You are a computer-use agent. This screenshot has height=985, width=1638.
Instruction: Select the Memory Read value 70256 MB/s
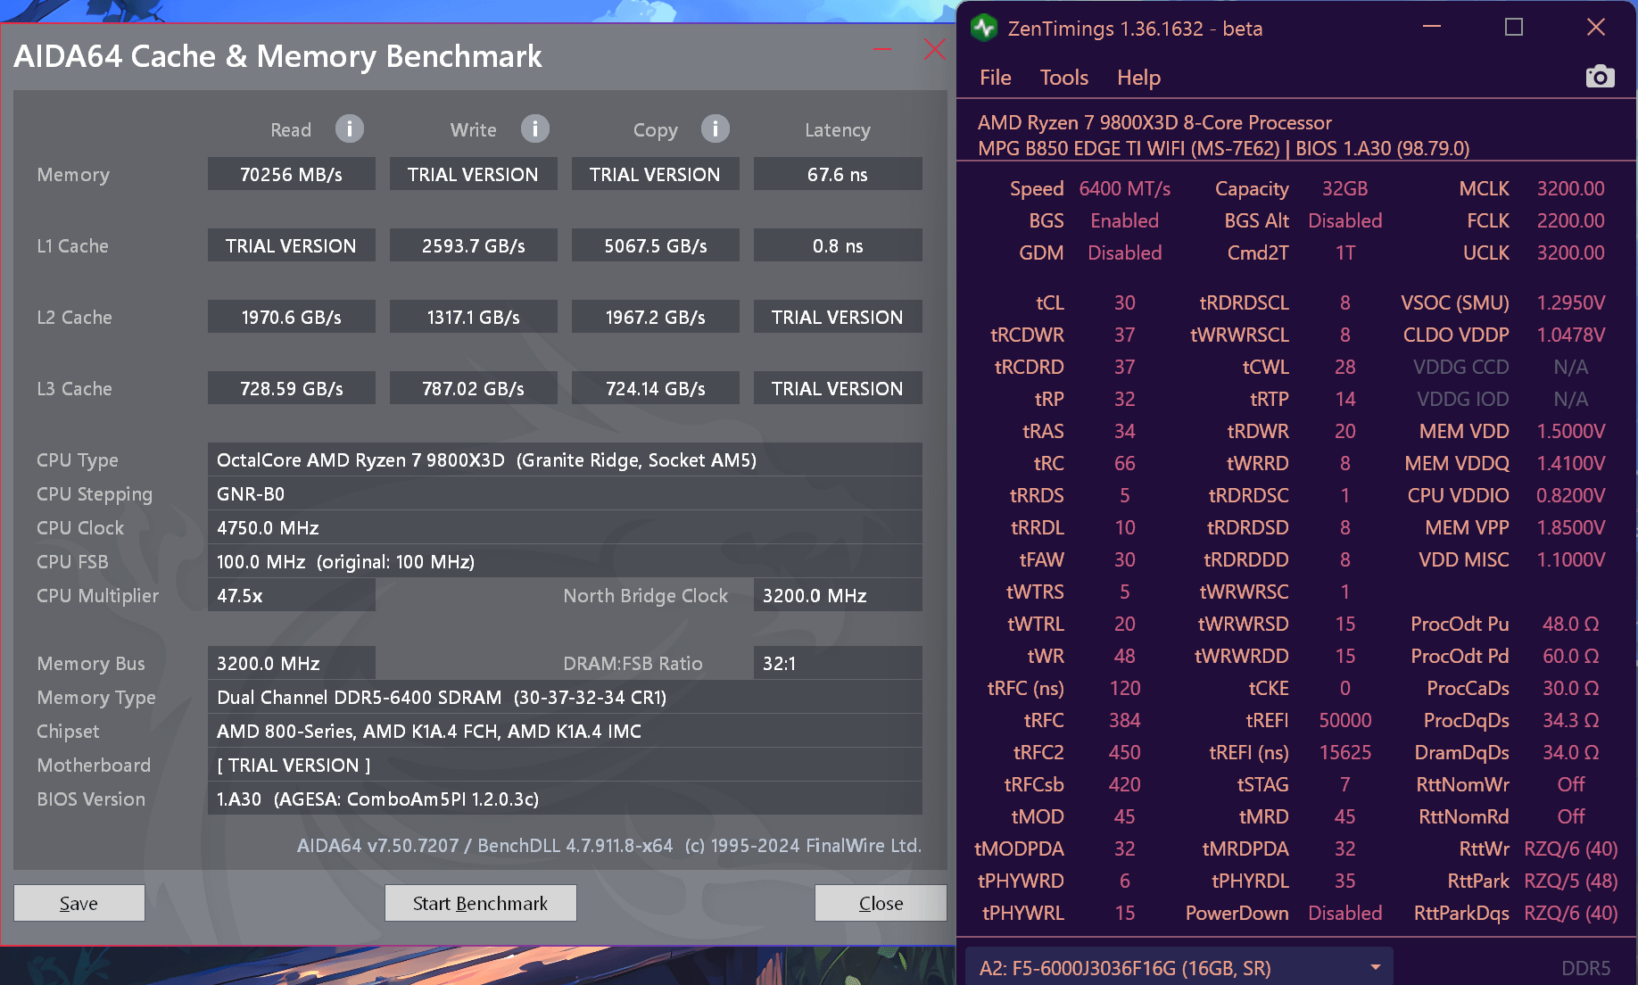292,174
